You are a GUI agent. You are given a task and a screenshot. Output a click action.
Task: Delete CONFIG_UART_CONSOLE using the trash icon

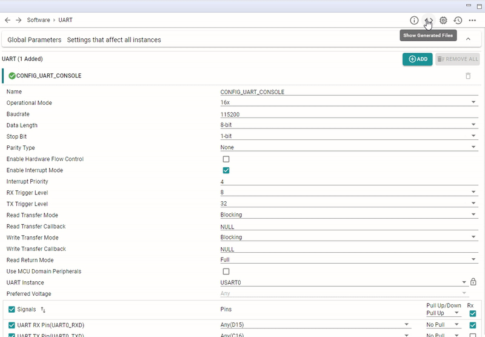pos(467,76)
